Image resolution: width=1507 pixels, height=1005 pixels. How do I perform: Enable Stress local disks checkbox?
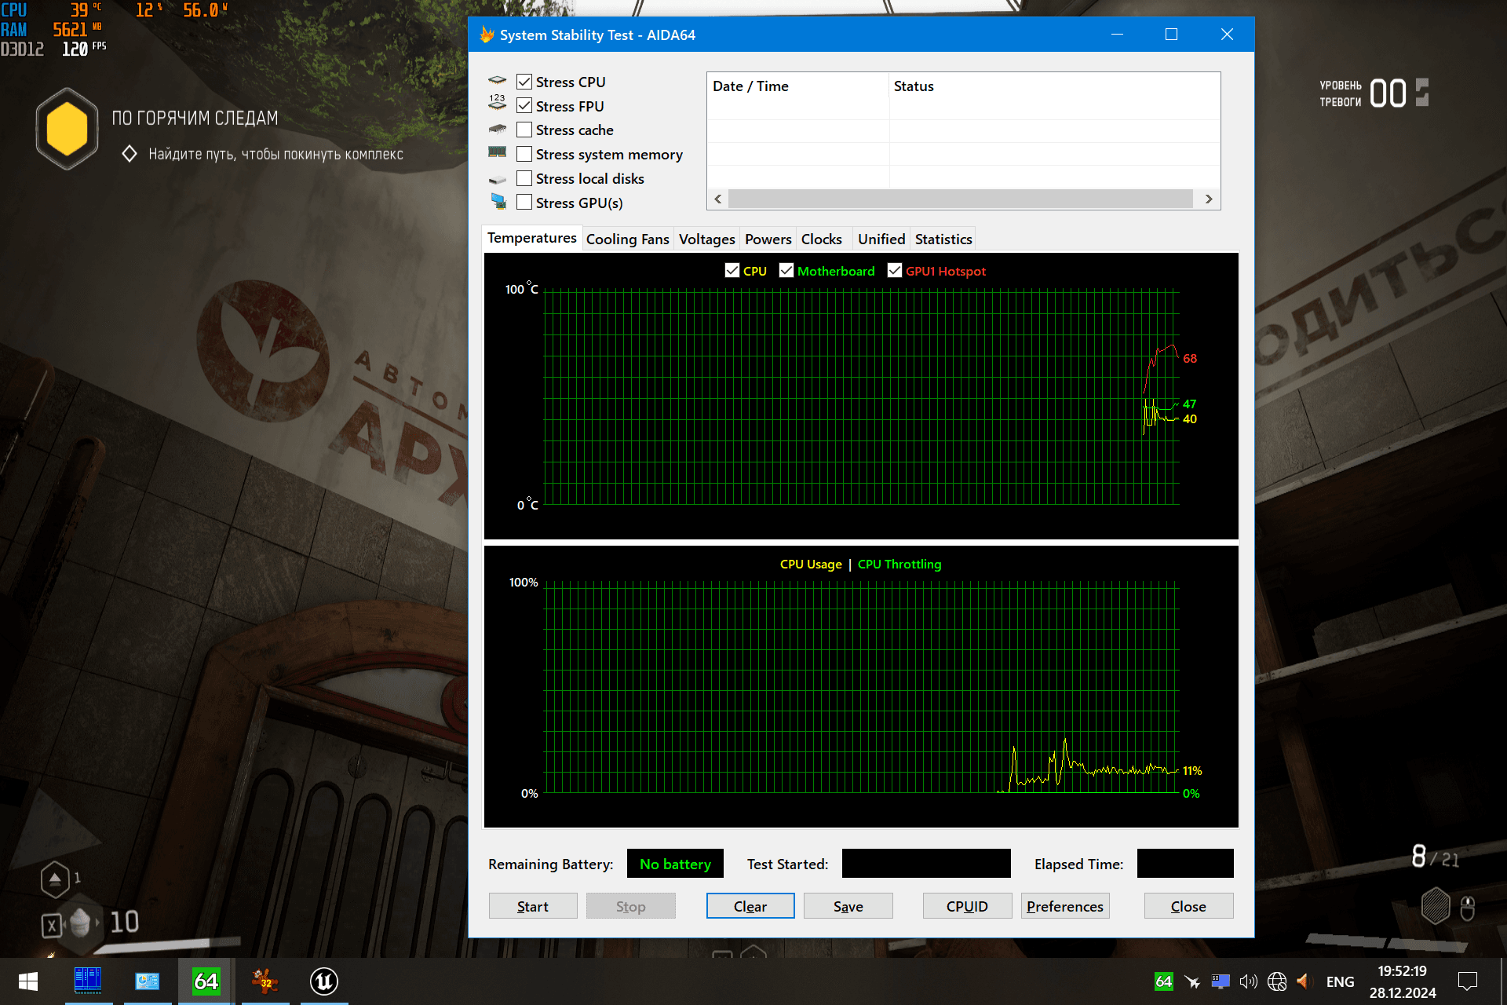[524, 179]
